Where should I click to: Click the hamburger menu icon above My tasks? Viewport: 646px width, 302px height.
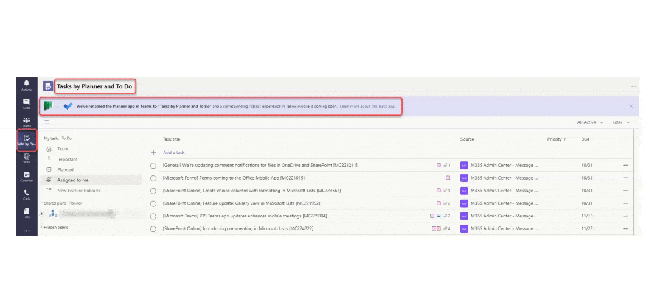click(47, 122)
